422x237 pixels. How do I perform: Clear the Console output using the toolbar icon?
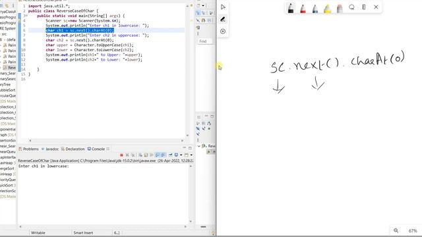coord(140,155)
